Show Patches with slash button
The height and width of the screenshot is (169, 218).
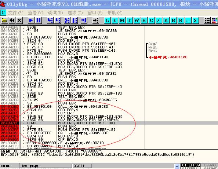pyautogui.click(x=159, y=21)
